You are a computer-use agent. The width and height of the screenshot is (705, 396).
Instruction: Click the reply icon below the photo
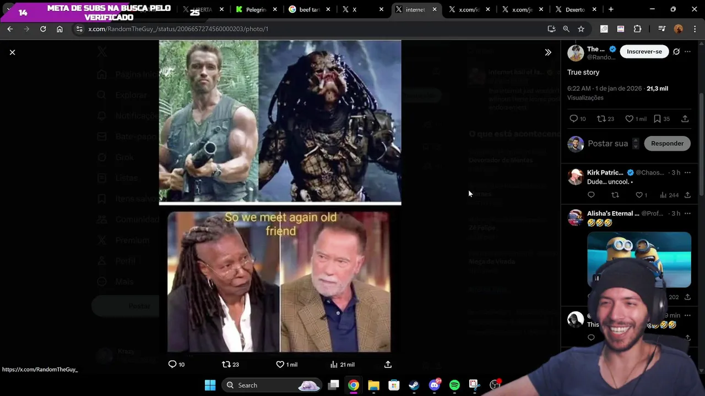(172, 364)
